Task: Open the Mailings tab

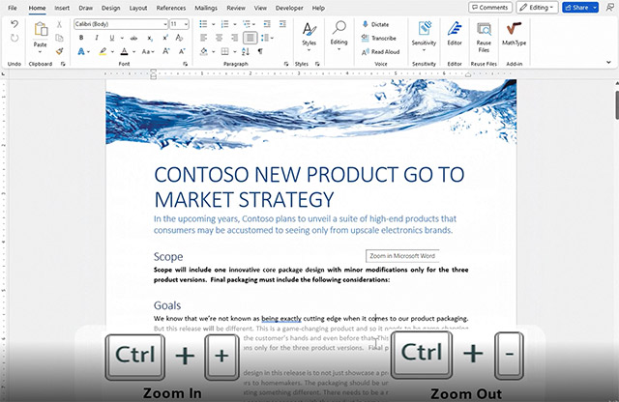Action: tap(206, 8)
